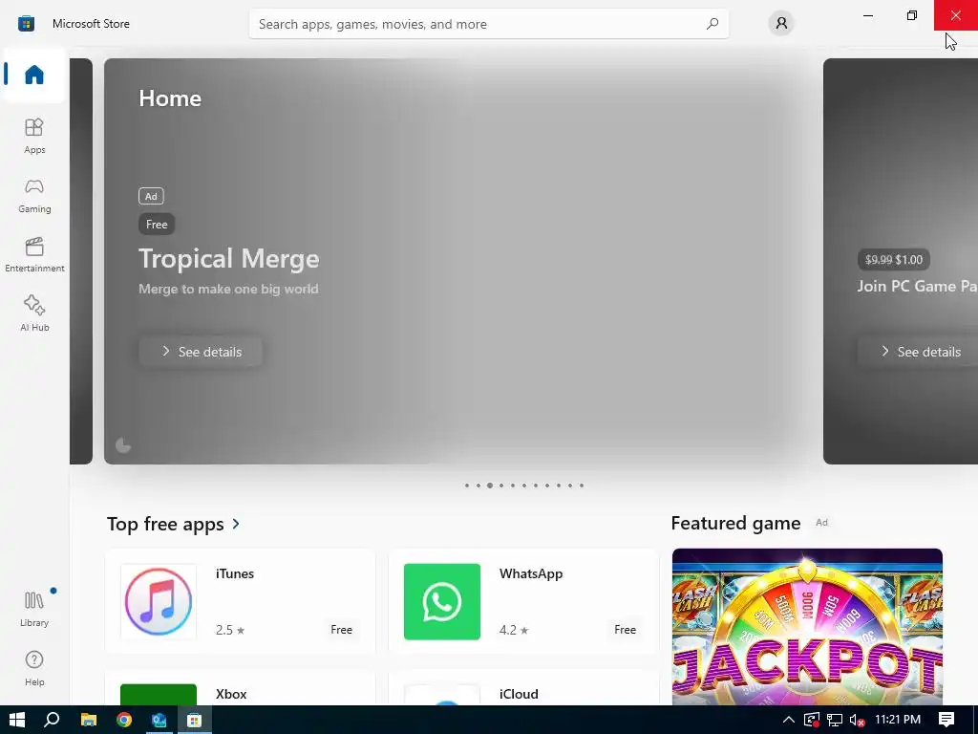Screen dimensions: 978x734
Task: Select the first carousel page dot
Action: 466,486
